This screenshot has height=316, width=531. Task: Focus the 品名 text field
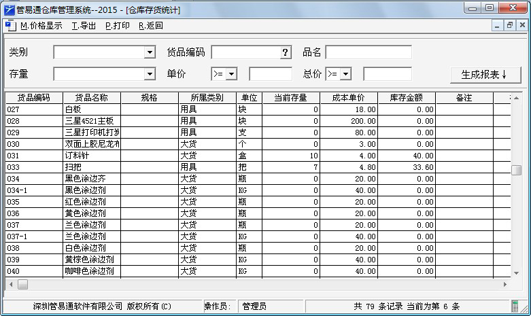click(368, 53)
